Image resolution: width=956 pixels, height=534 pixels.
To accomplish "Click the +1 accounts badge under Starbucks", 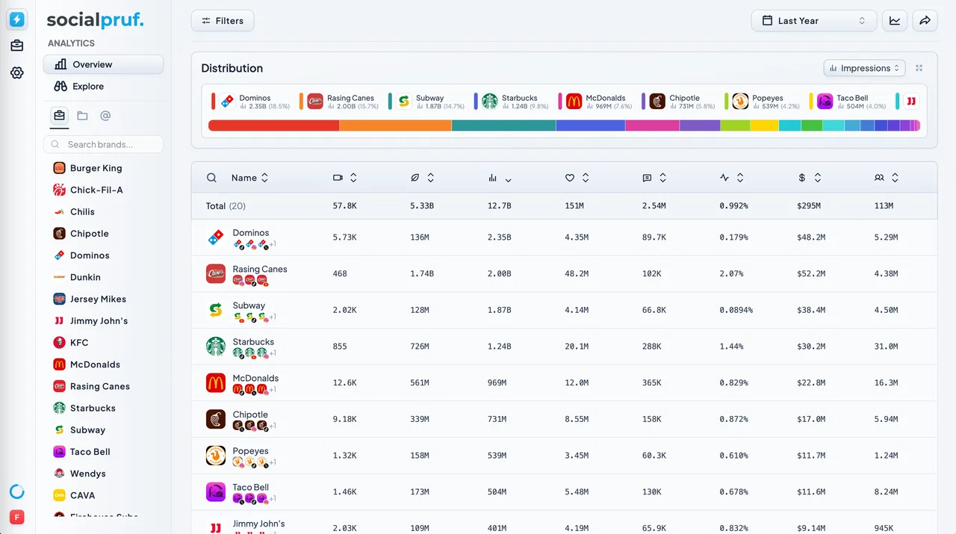I will (x=273, y=353).
